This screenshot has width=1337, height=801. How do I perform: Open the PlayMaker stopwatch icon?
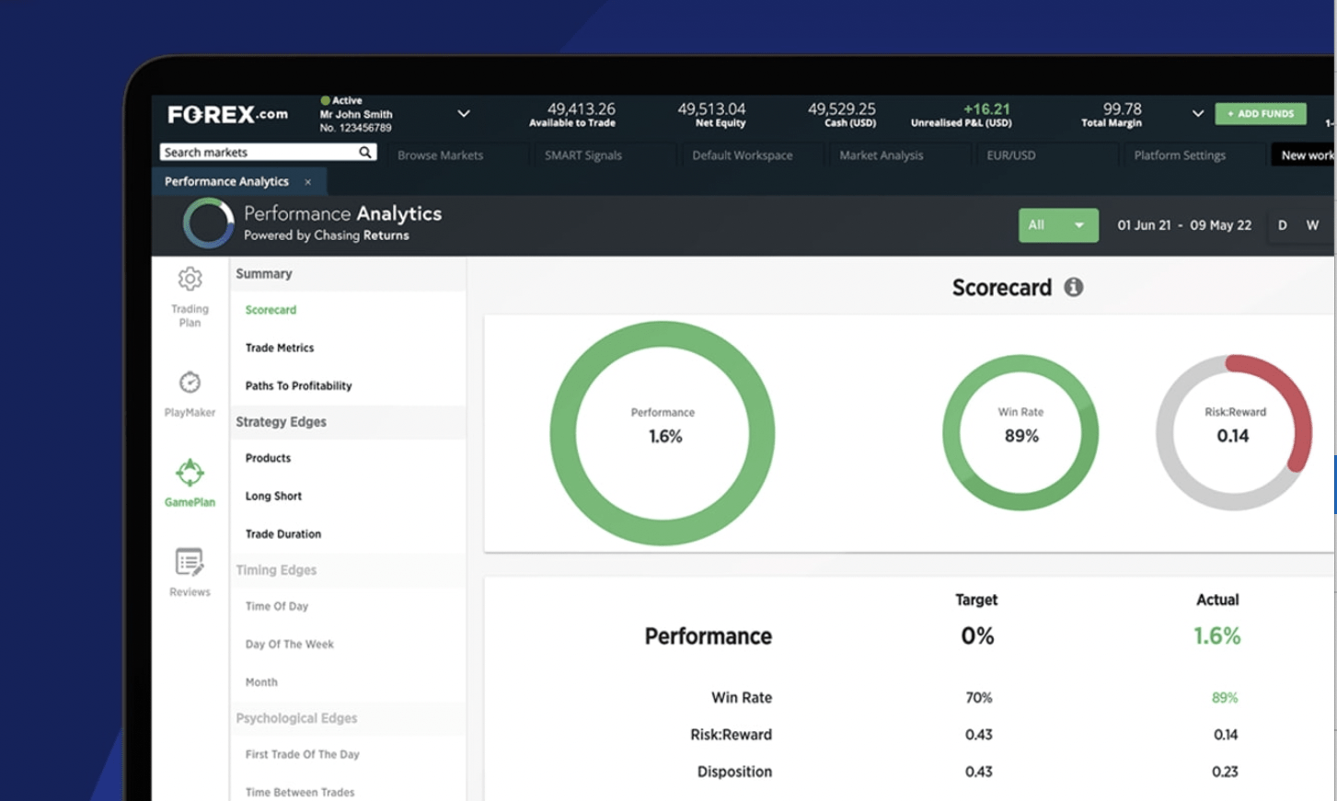190,382
